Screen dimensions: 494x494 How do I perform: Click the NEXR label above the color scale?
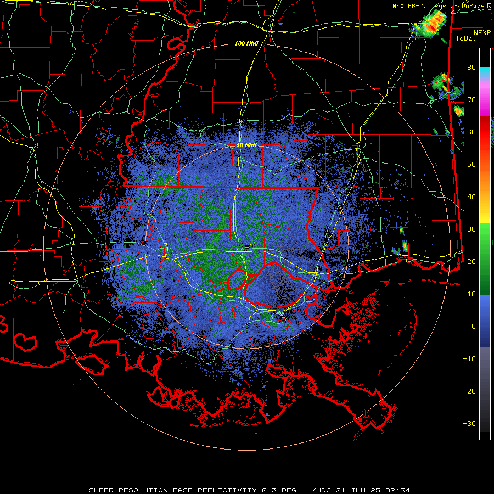click(482, 33)
